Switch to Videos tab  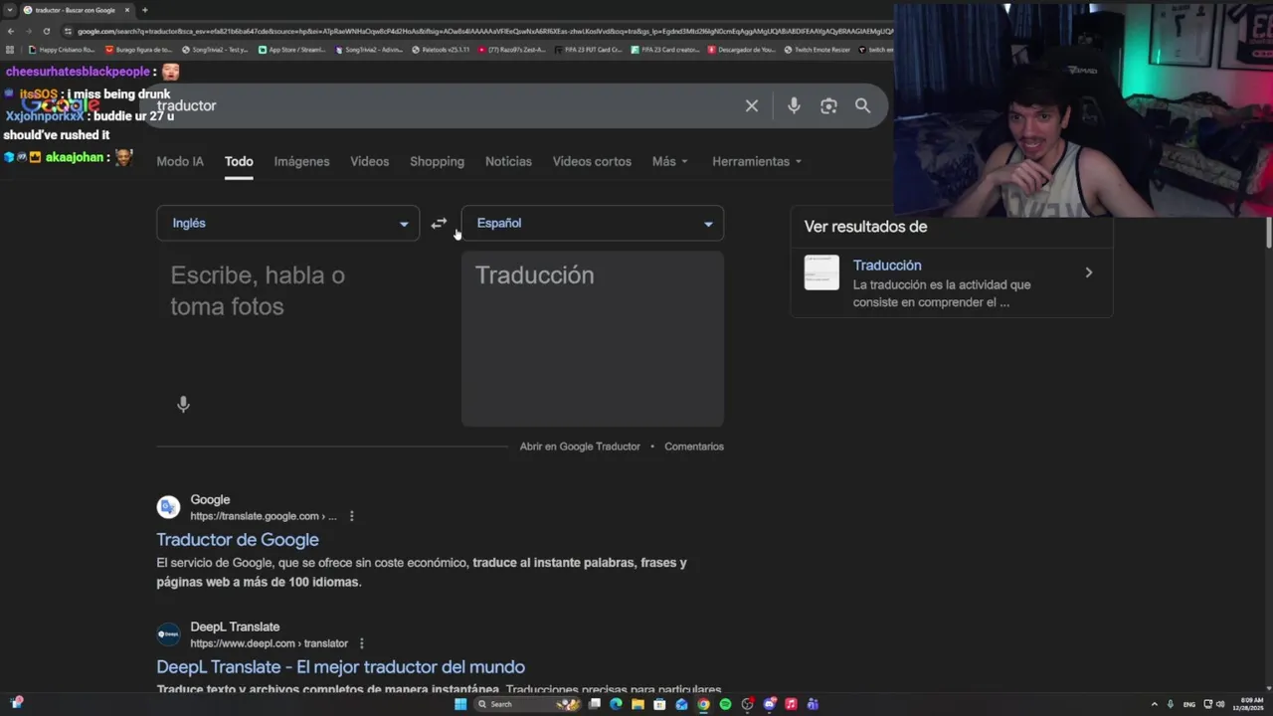tap(369, 161)
